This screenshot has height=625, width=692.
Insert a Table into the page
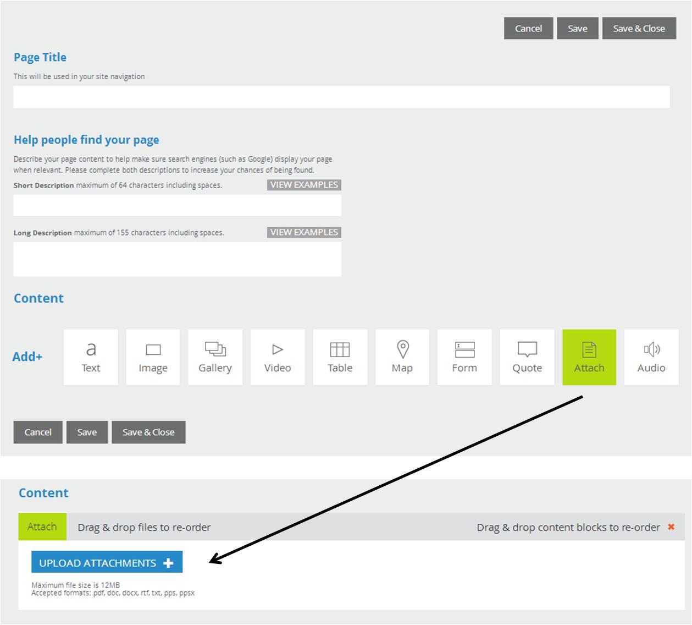[340, 357]
